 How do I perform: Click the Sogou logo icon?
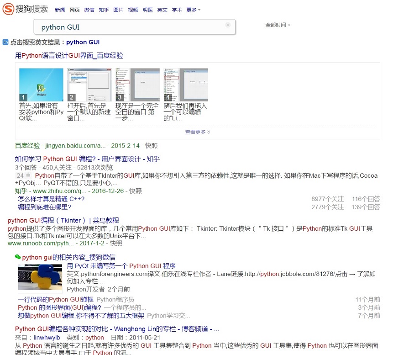point(7,9)
